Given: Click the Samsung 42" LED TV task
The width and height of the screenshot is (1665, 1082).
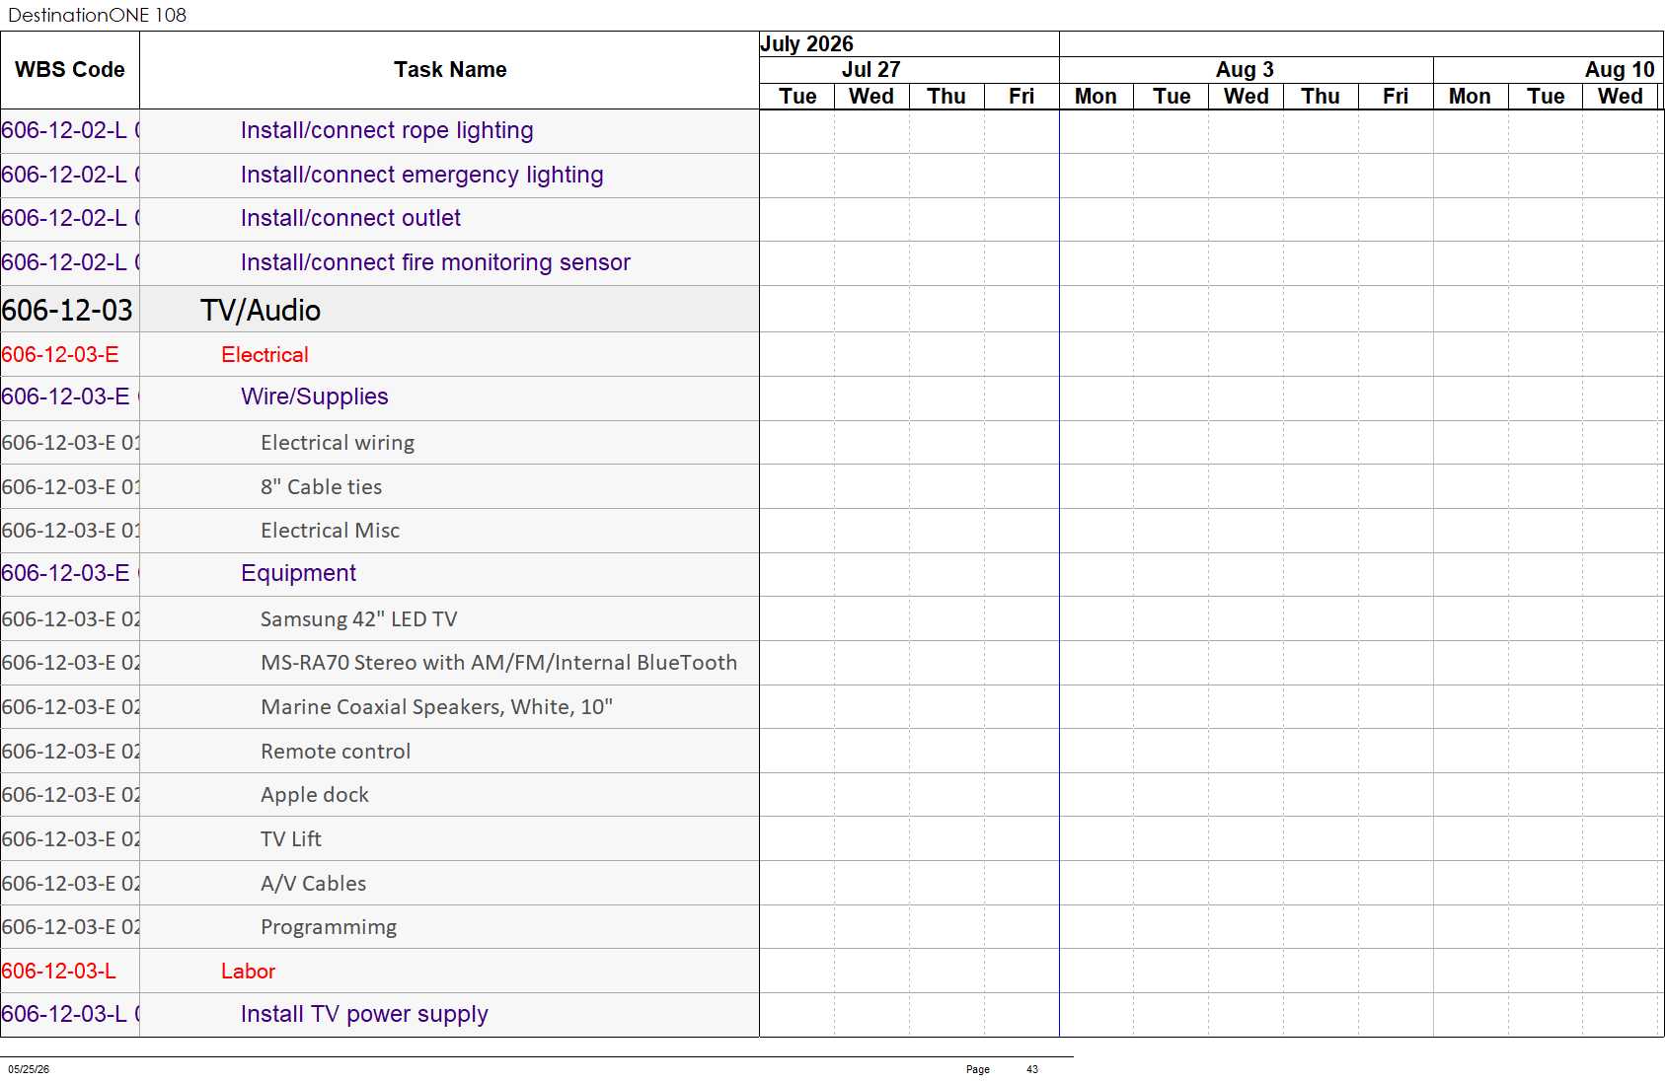Looking at the screenshot, I should coord(359,619).
